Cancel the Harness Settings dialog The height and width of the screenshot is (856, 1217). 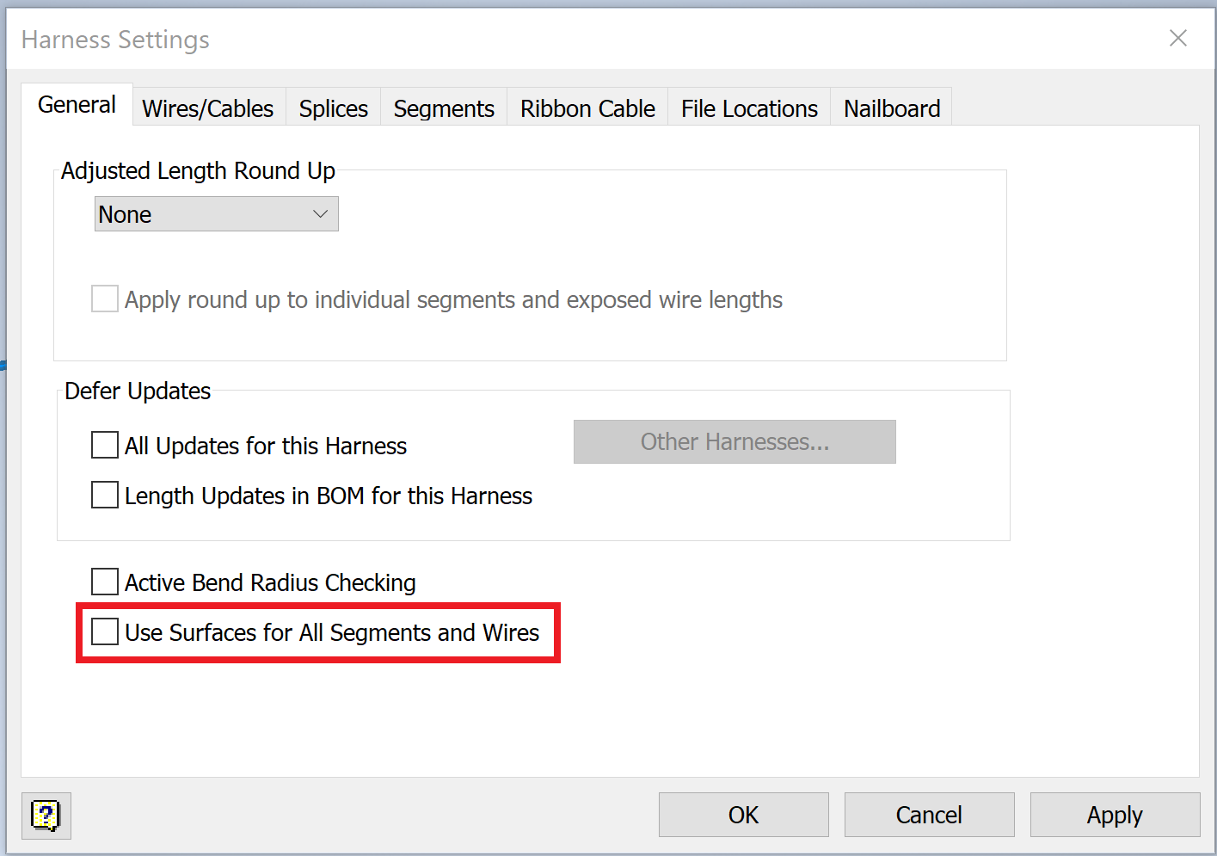pos(929,815)
